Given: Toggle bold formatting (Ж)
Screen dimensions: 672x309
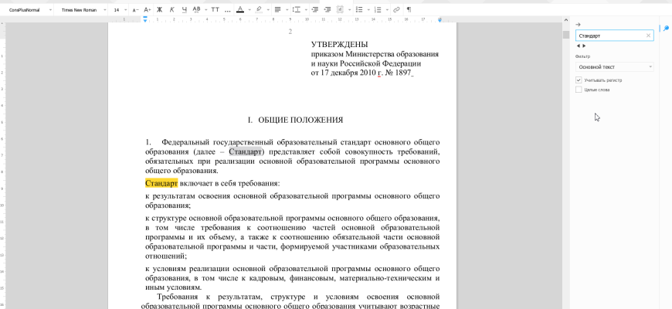Looking at the screenshot, I should click(x=160, y=9).
